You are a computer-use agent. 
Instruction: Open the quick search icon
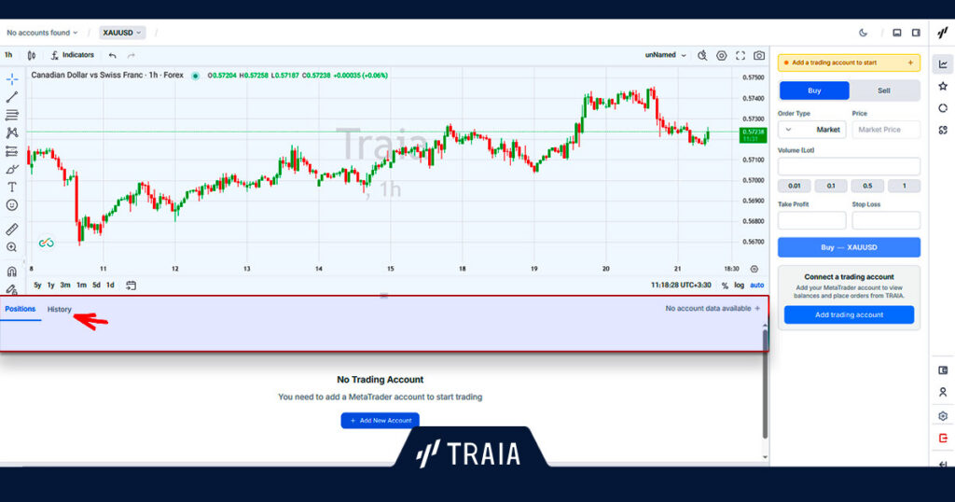click(x=702, y=55)
